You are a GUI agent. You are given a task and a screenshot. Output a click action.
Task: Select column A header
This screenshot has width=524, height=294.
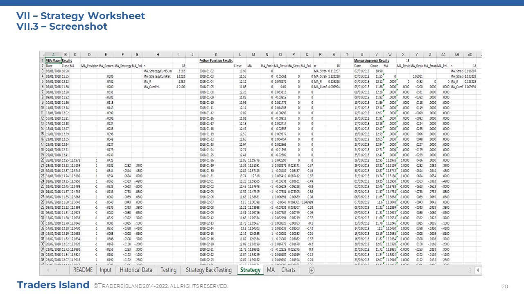[x=53, y=55]
